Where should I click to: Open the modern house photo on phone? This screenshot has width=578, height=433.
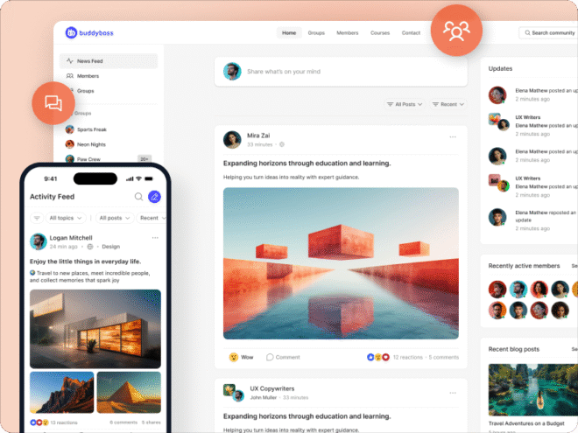point(95,329)
